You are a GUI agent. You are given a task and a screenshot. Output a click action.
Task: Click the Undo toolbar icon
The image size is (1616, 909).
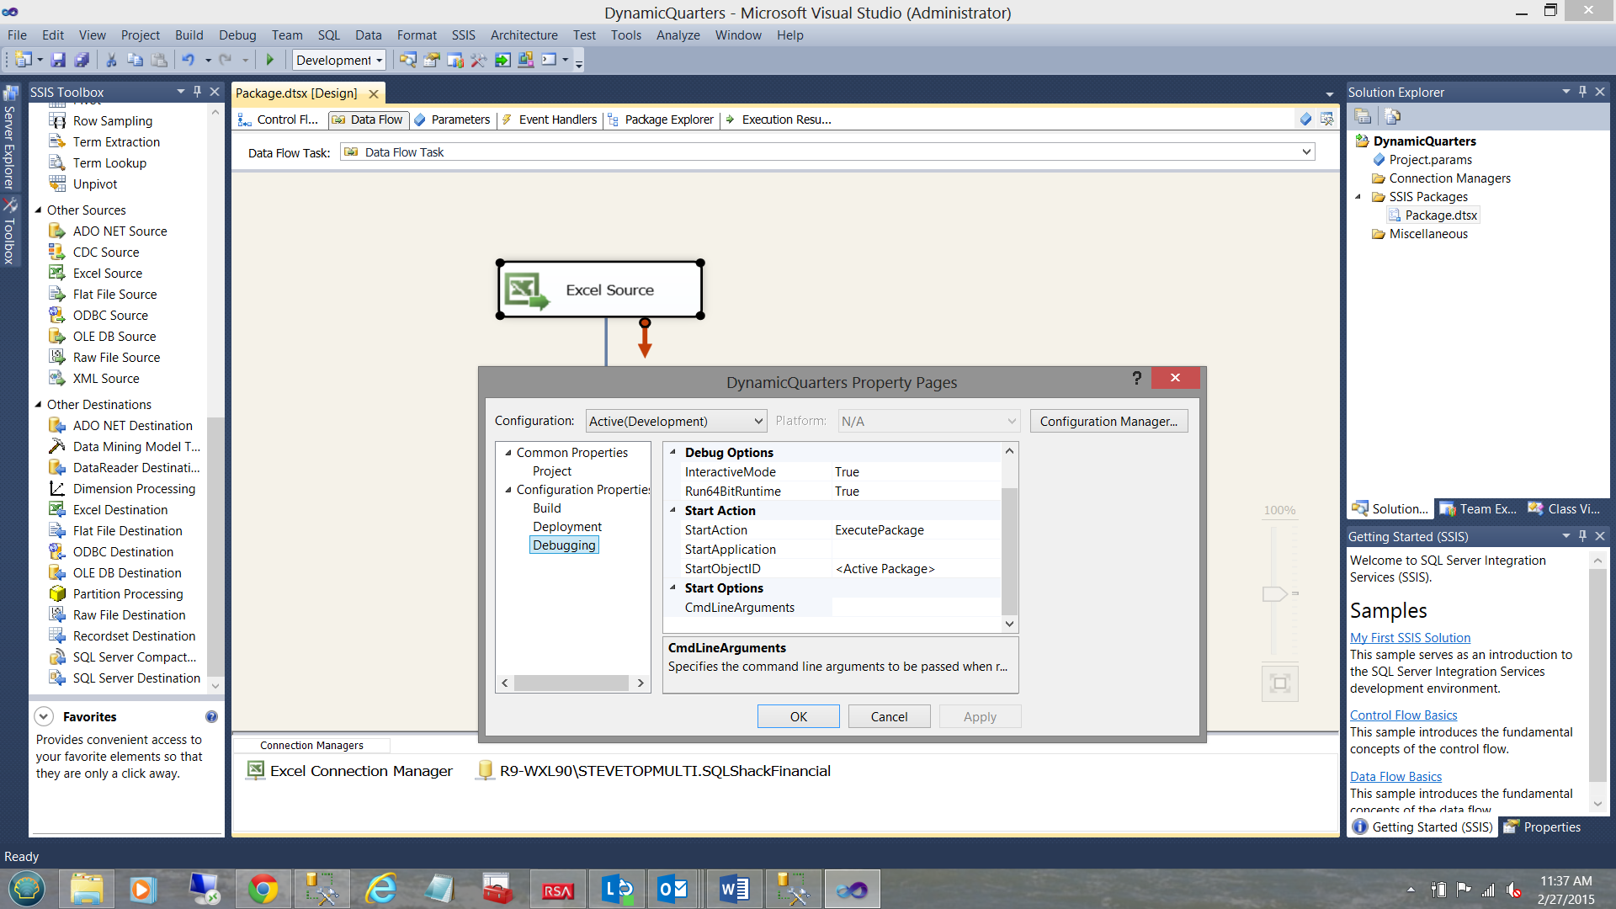188,60
